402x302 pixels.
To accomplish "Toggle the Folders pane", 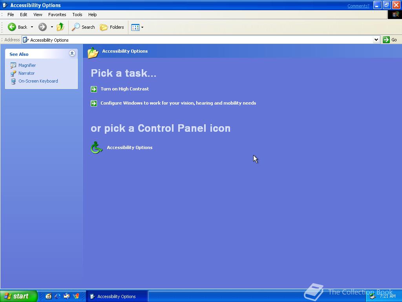I will (112, 27).
